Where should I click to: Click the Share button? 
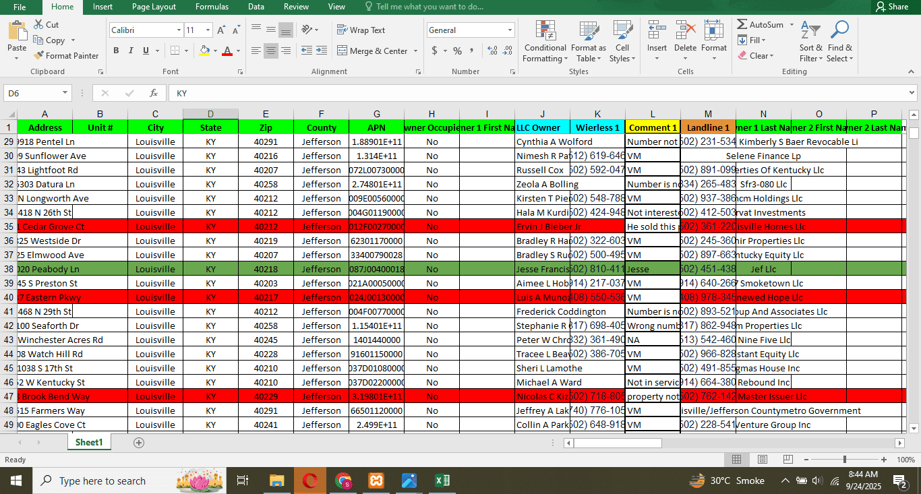click(x=891, y=7)
